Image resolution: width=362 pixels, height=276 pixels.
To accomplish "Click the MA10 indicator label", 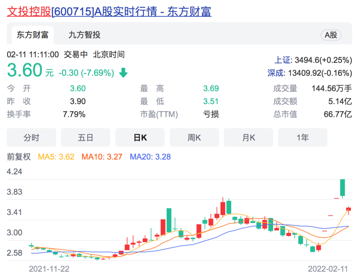I will point(102,157).
